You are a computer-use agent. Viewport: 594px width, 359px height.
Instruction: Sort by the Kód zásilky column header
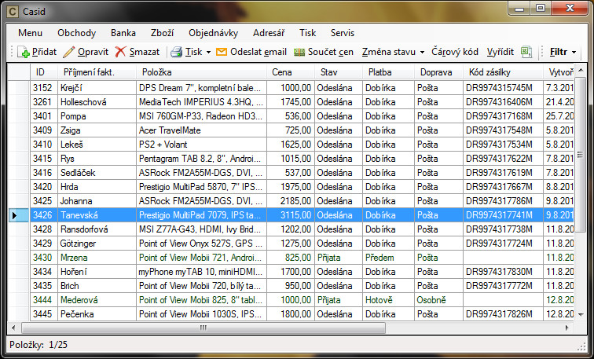click(x=503, y=72)
